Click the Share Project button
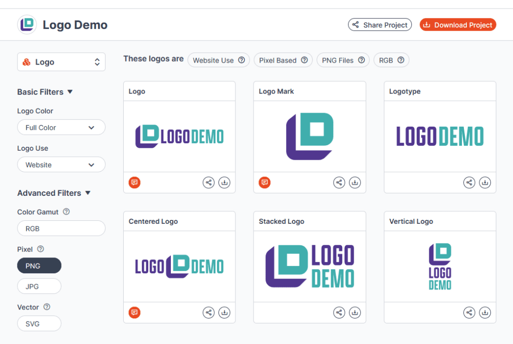The image size is (513, 344). pos(379,24)
